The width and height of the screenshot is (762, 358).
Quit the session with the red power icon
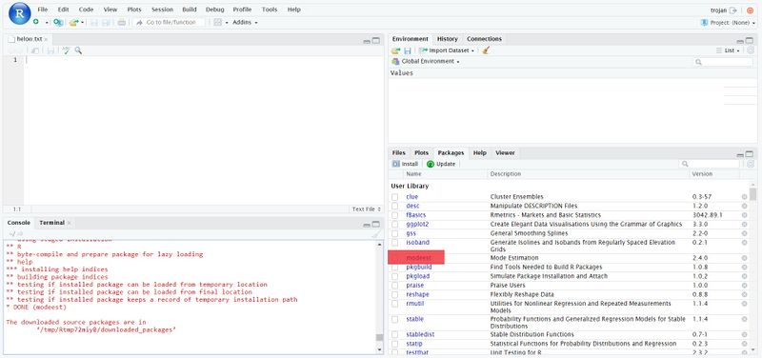click(751, 10)
